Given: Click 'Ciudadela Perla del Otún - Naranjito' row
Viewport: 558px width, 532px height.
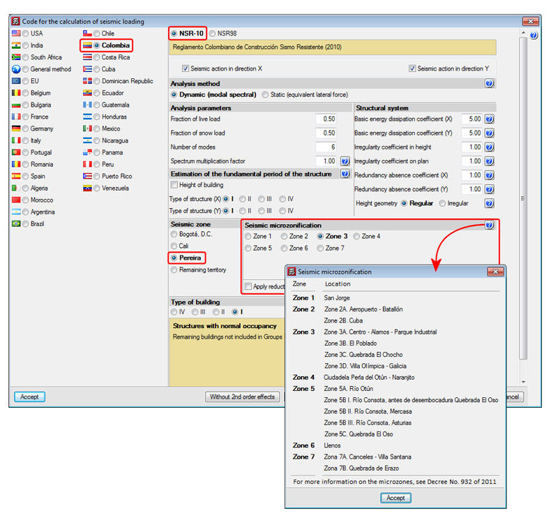Looking at the screenshot, I should (x=369, y=378).
